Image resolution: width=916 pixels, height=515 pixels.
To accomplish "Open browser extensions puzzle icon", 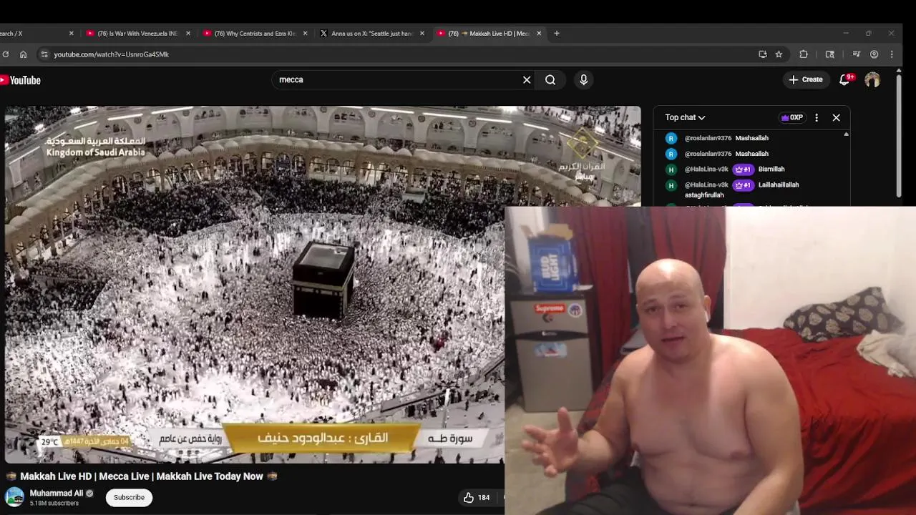I will pos(804,54).
